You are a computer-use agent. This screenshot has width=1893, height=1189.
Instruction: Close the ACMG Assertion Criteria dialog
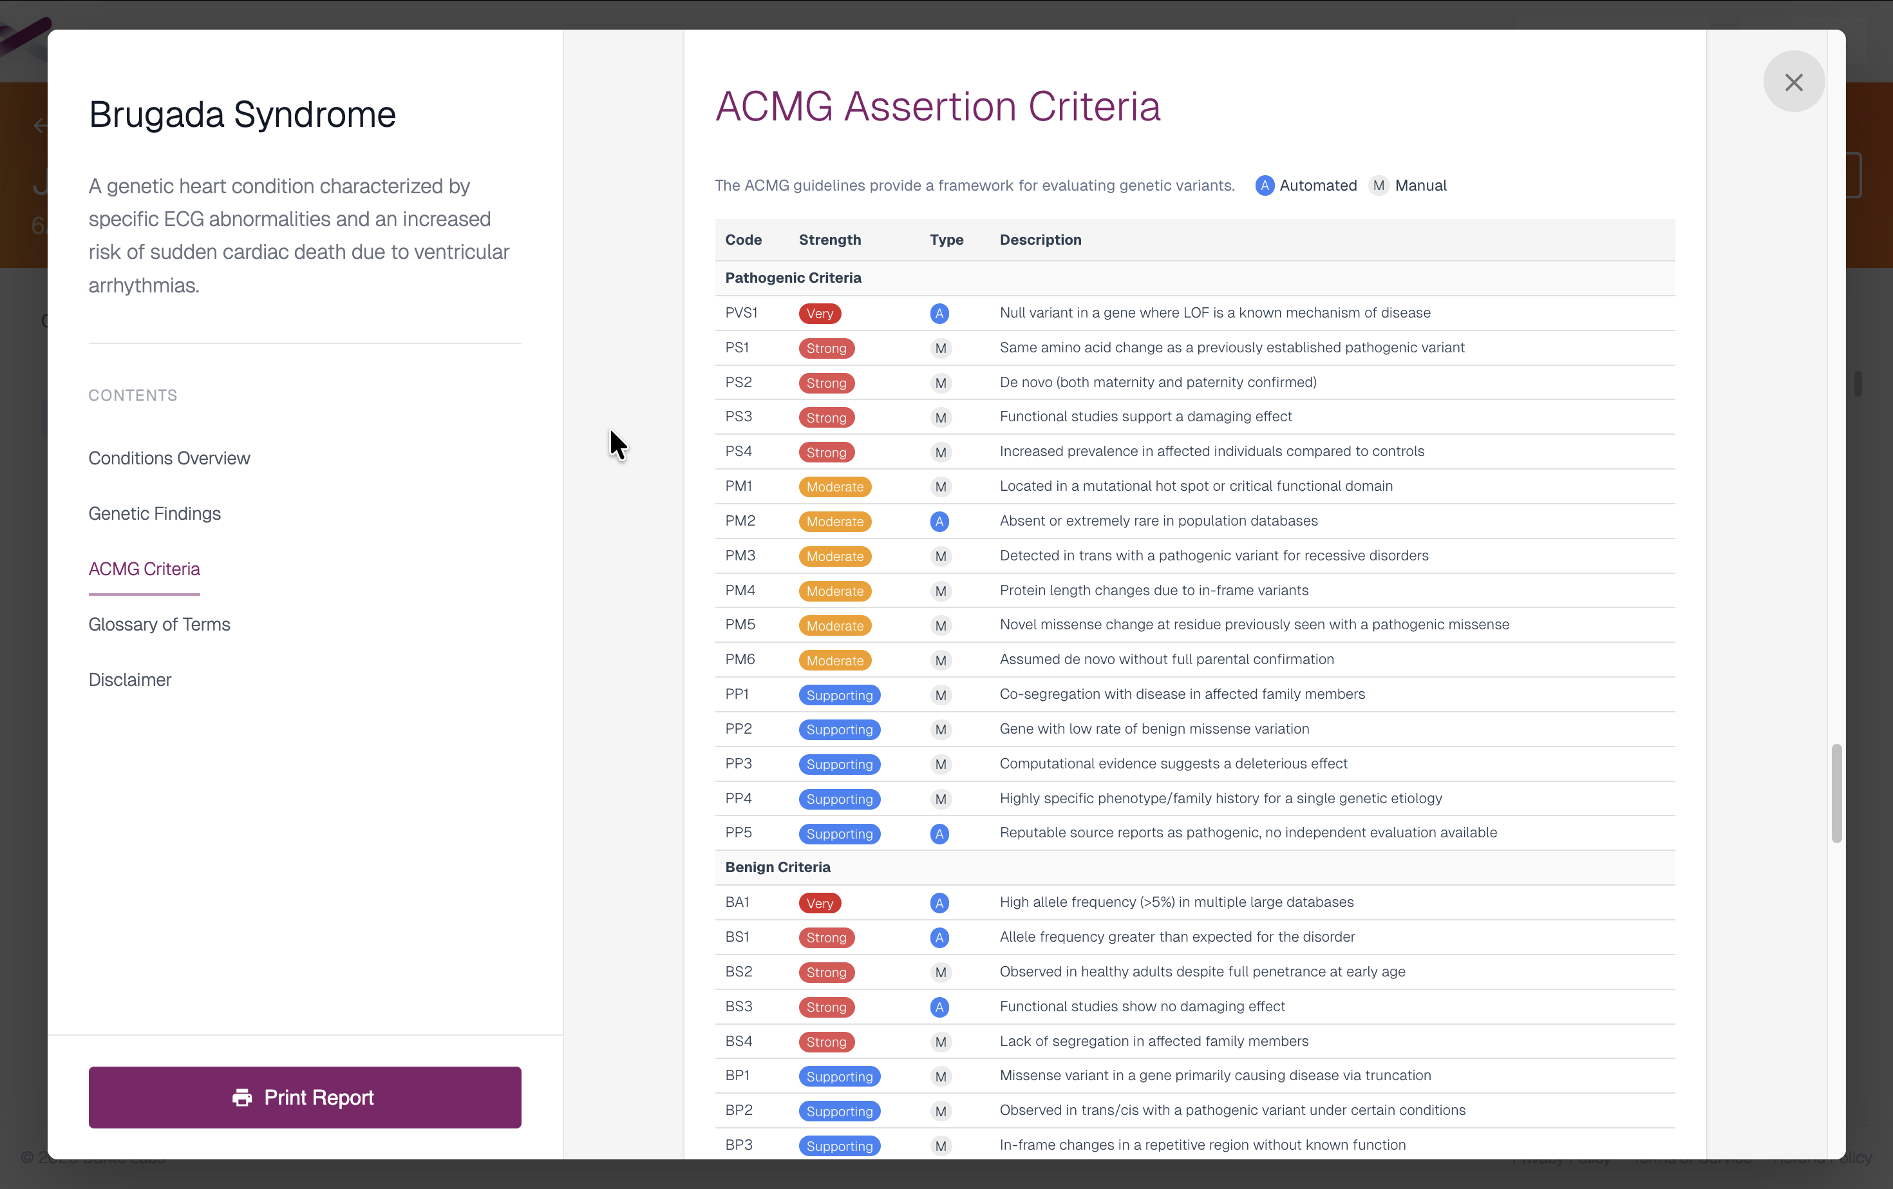(x=1794, y=82)
